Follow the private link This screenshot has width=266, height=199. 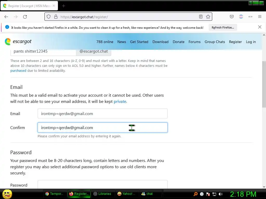(x=120, y=102)
